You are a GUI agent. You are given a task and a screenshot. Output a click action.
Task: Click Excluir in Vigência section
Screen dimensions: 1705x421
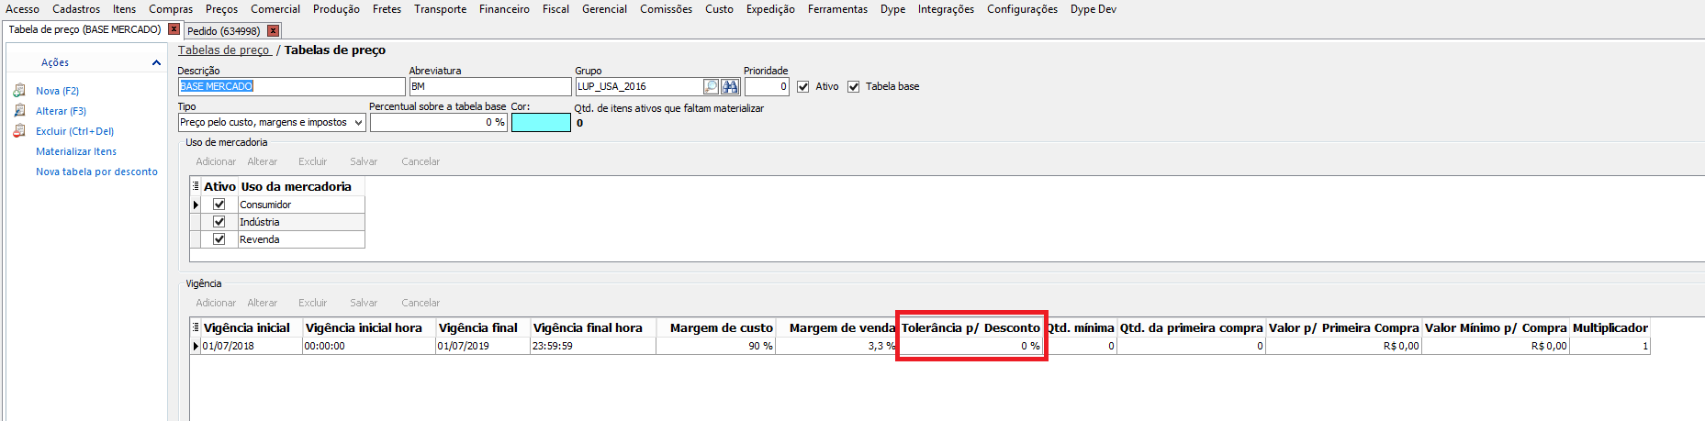coord(312,303)
